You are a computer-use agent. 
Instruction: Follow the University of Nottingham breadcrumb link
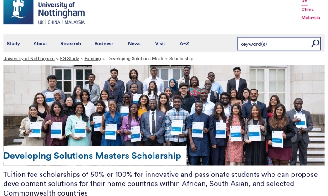click(29, 59)
